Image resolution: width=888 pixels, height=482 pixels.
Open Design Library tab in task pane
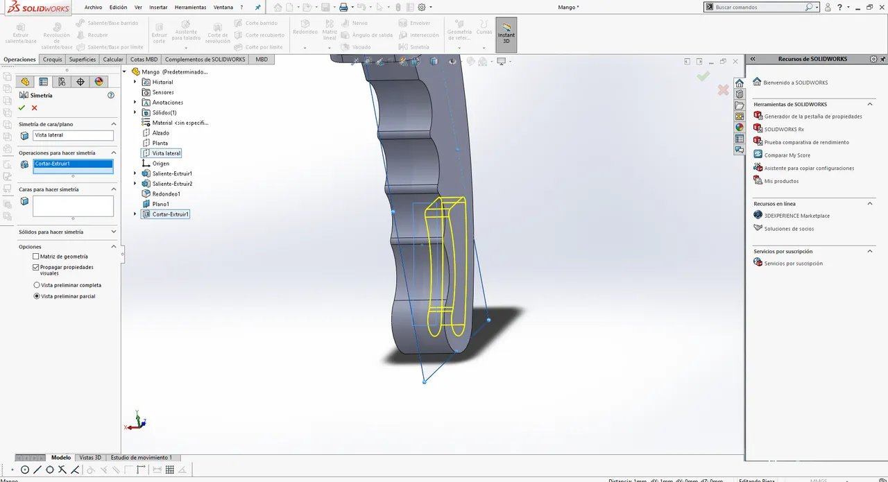coord(740,94)
